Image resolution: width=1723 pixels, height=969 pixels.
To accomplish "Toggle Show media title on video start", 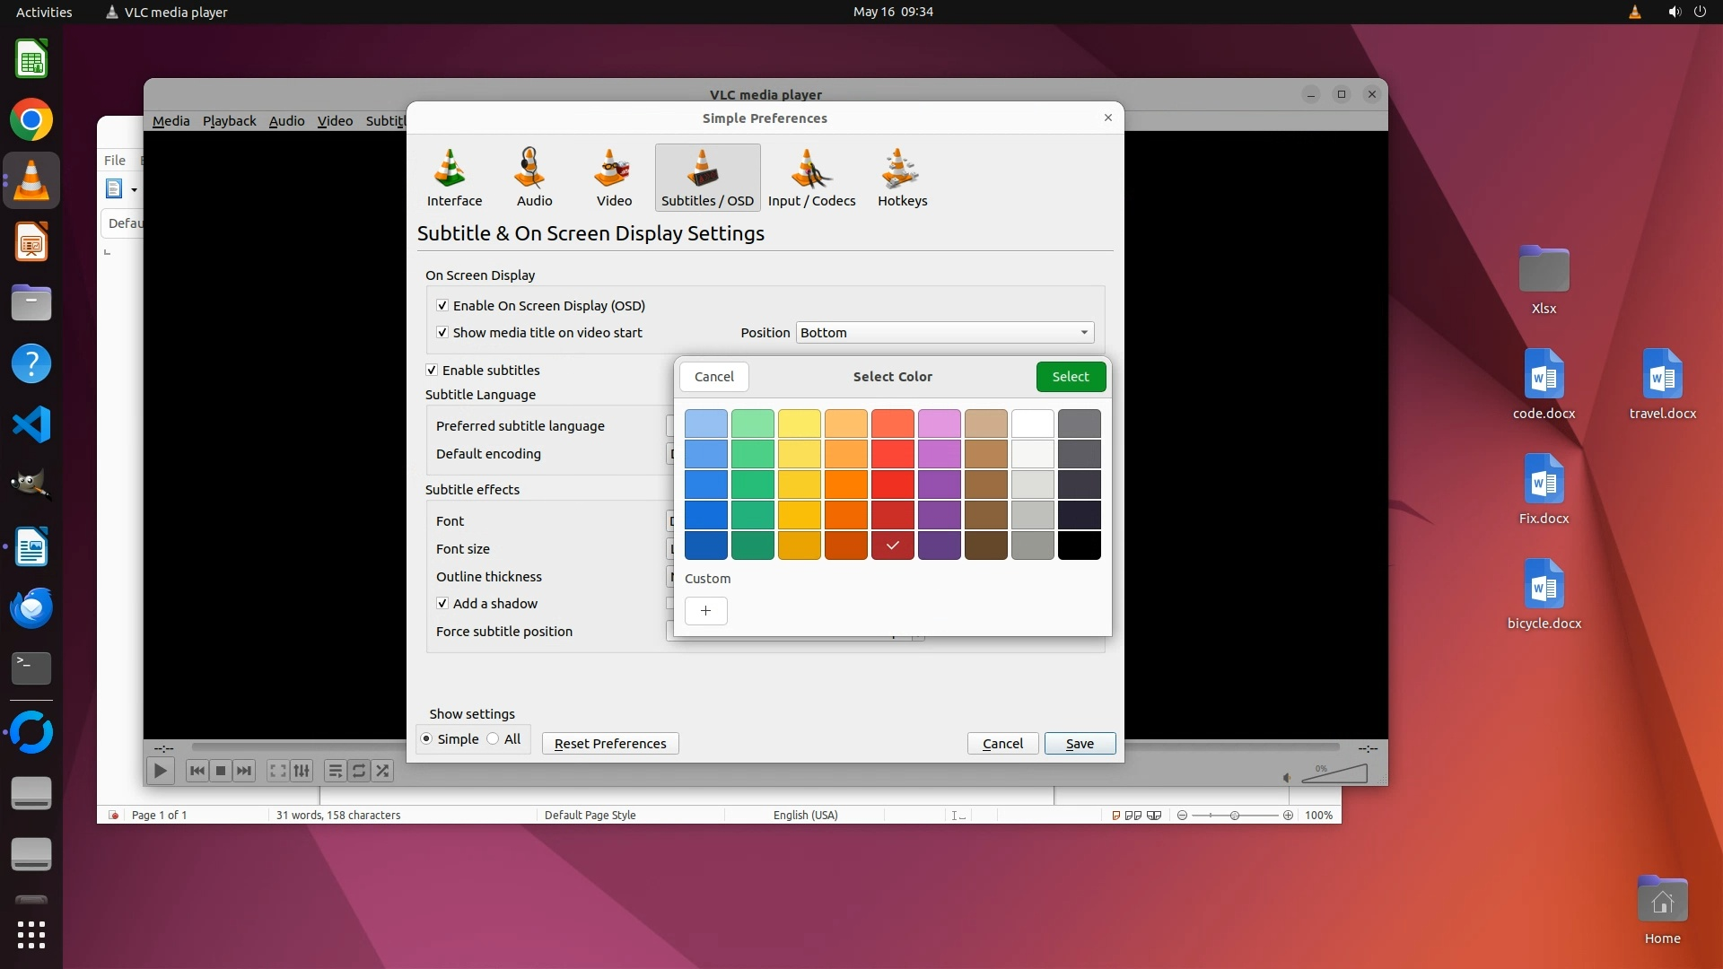I will (x=442, y=333).
